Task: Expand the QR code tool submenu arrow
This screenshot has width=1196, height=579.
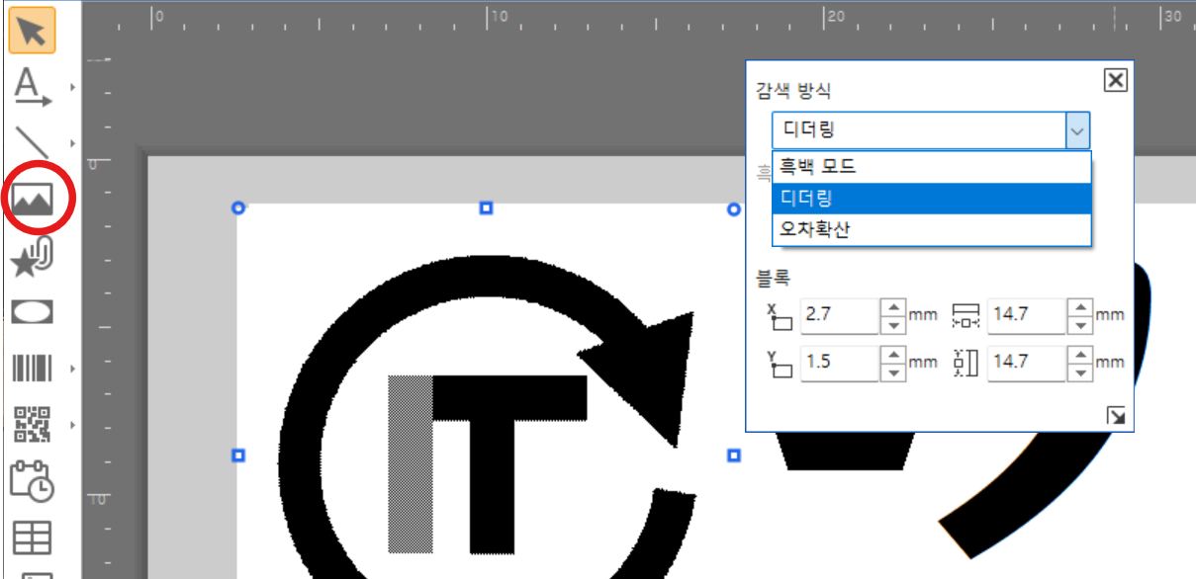Action: tap(73, 426)
